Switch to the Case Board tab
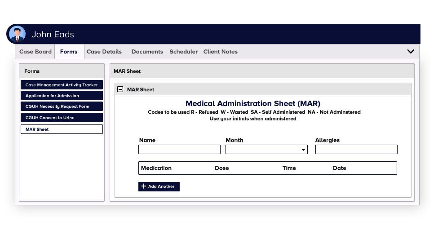Viewport: 438px width, 226px height. click(x=35, y=52)
